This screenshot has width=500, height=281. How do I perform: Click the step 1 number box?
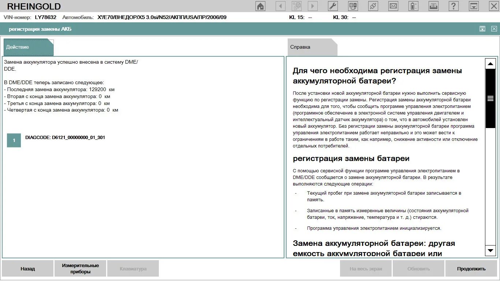14,140
